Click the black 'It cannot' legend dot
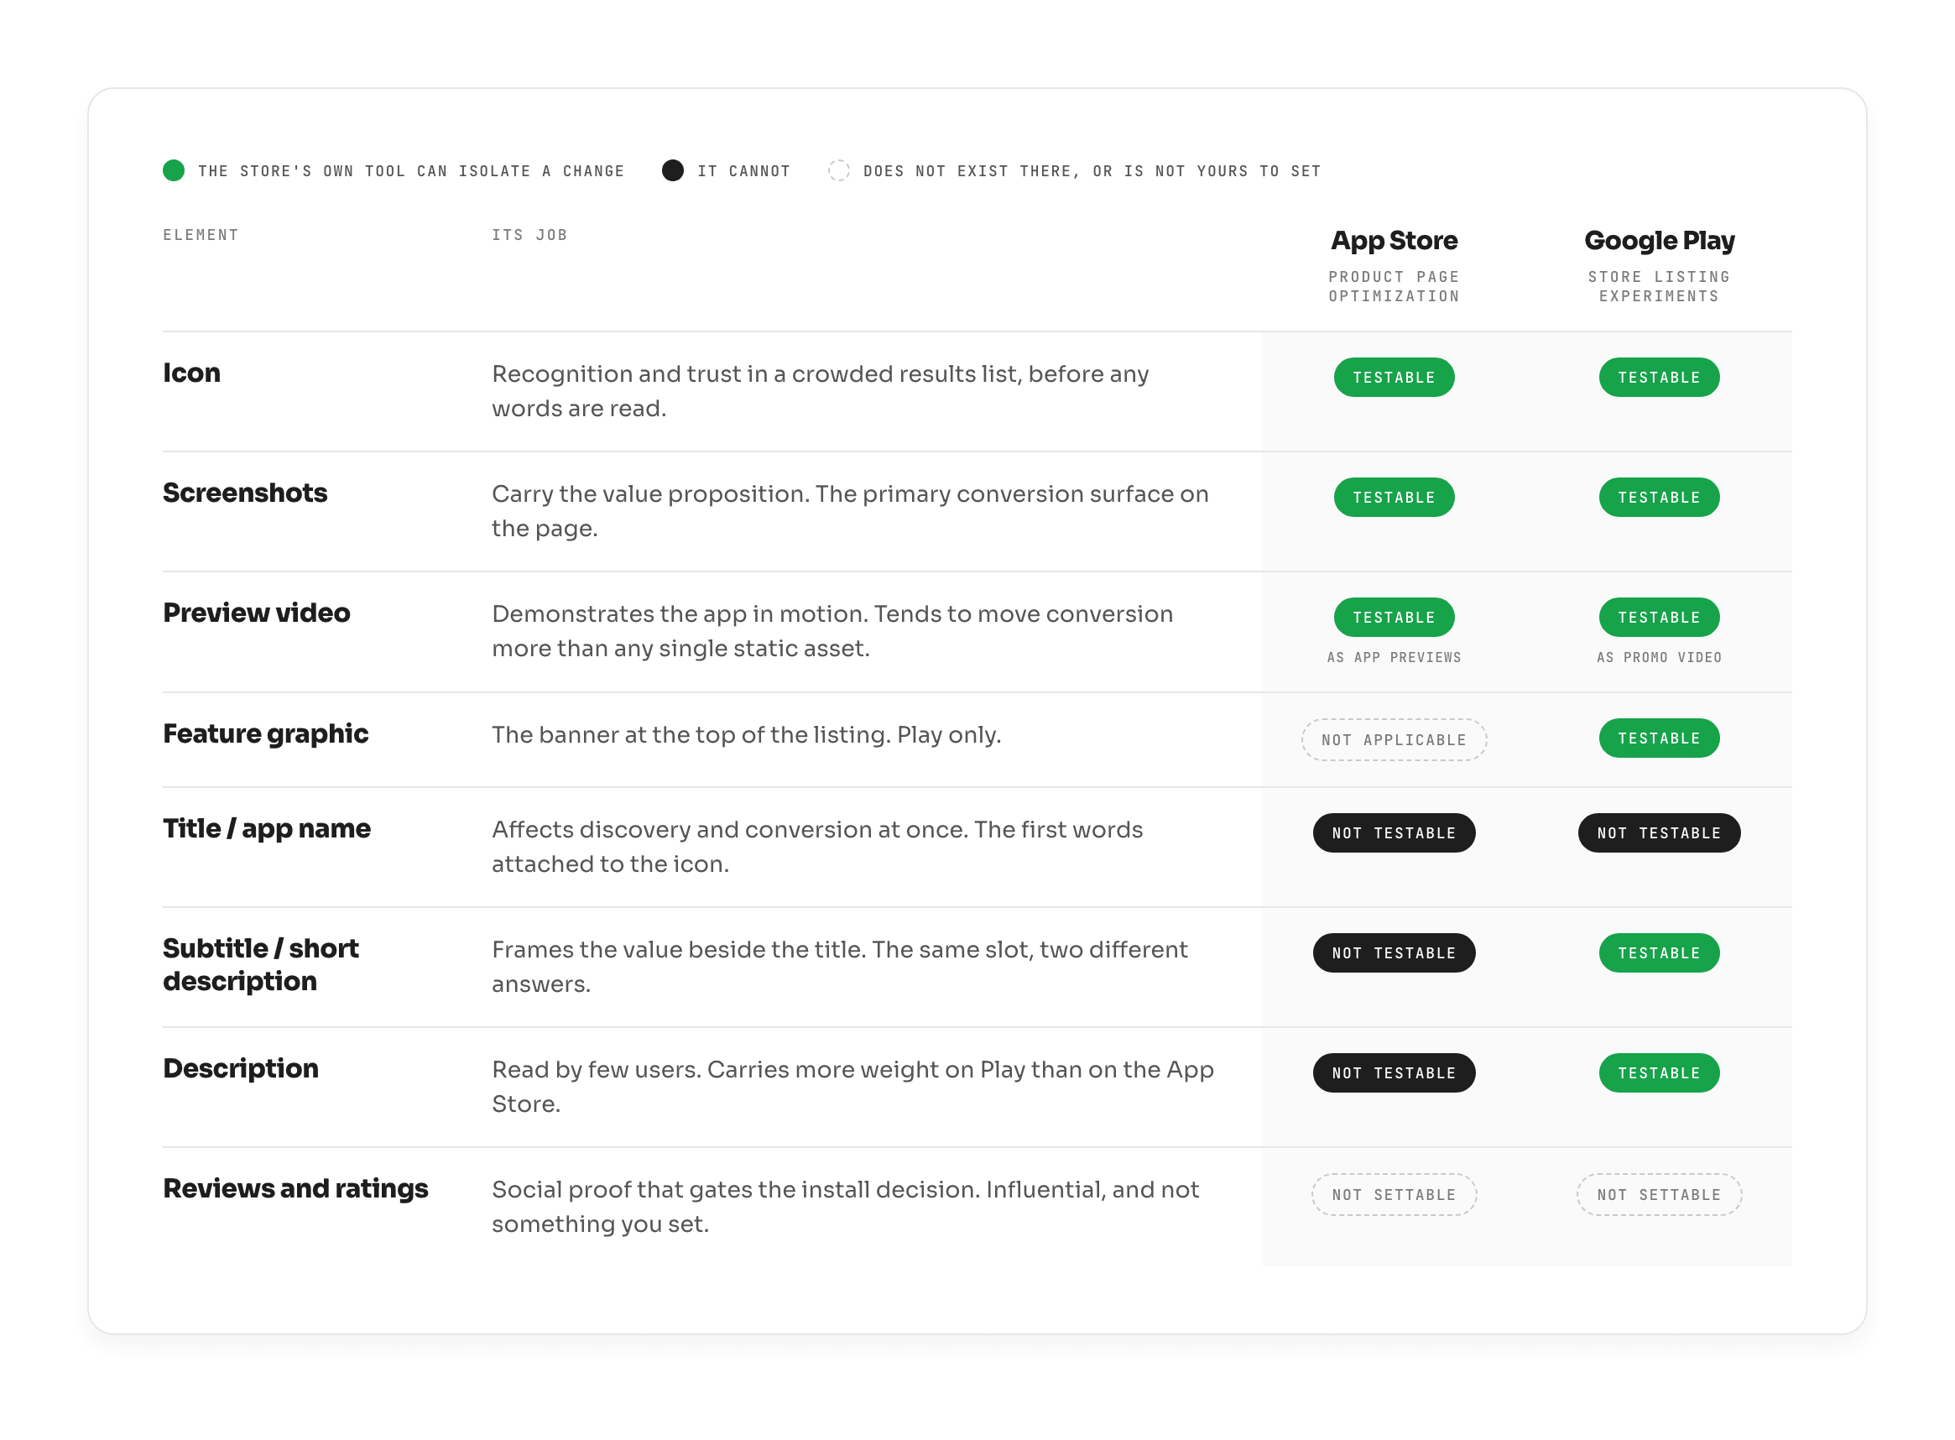1955x1440 pixels. (x=673, y=171)
